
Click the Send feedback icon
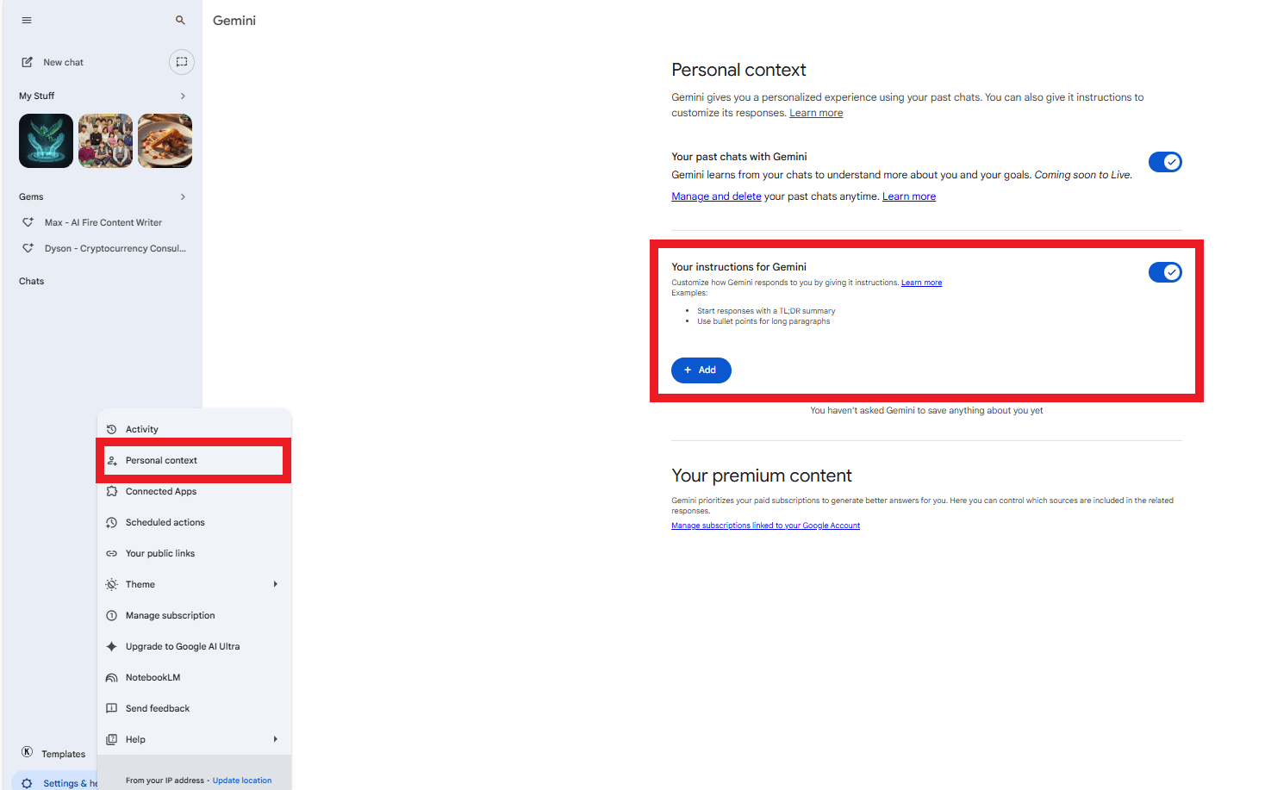coord(112,707)
